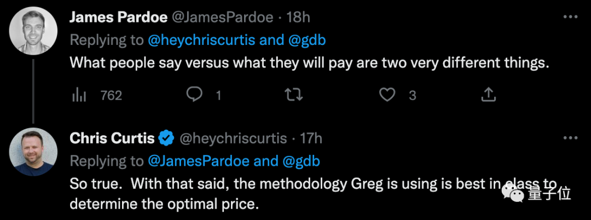The height and width of the screenshot is (220, 591).
Task: Open more options on James Pardoe's tweet
Action: pyautogui.click(x=570, y=18)
